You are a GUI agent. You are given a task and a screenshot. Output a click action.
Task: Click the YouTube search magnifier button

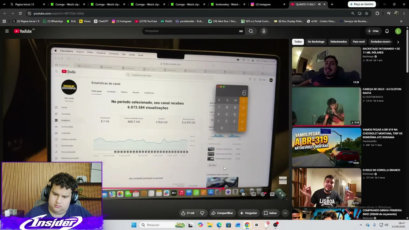coord(251,31)
